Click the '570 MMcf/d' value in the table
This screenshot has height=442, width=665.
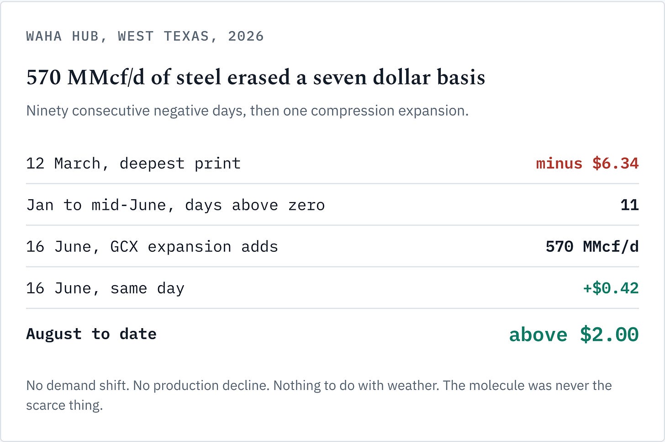click(592, 246)
